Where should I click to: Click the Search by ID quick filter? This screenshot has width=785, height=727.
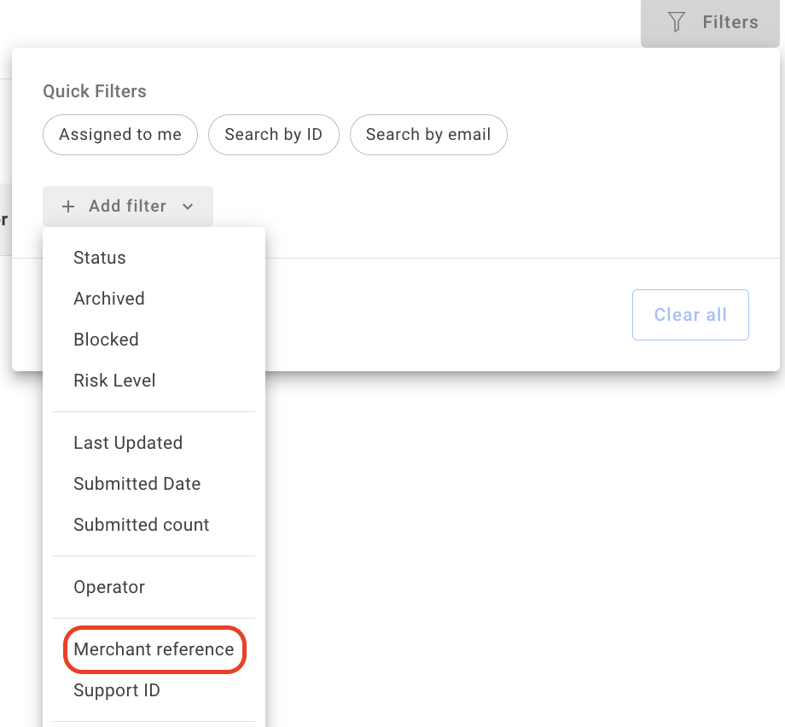[x=273, y=134]
